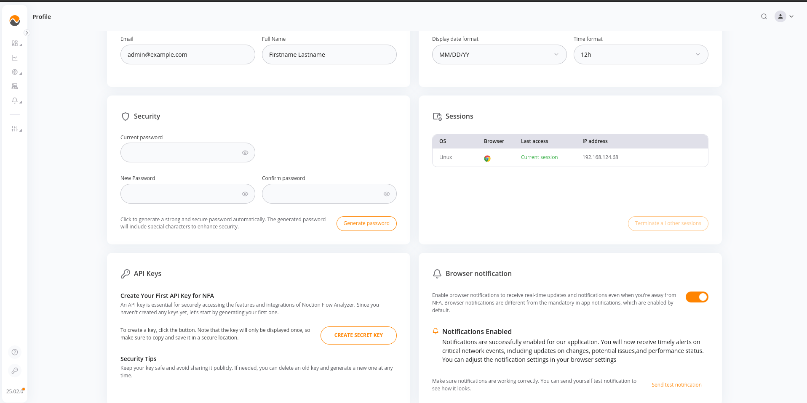Reveal Confirm password with eye icon
The height and width of the screenshot is (403, 807).
coord(387,194)
